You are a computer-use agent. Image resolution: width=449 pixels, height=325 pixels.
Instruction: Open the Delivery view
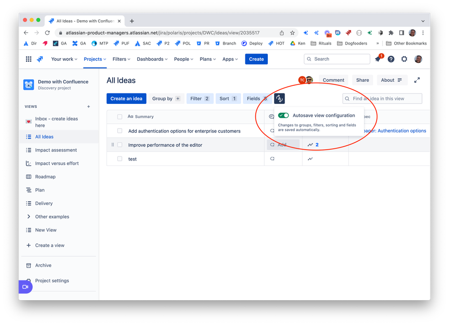[x=59, y=203]
